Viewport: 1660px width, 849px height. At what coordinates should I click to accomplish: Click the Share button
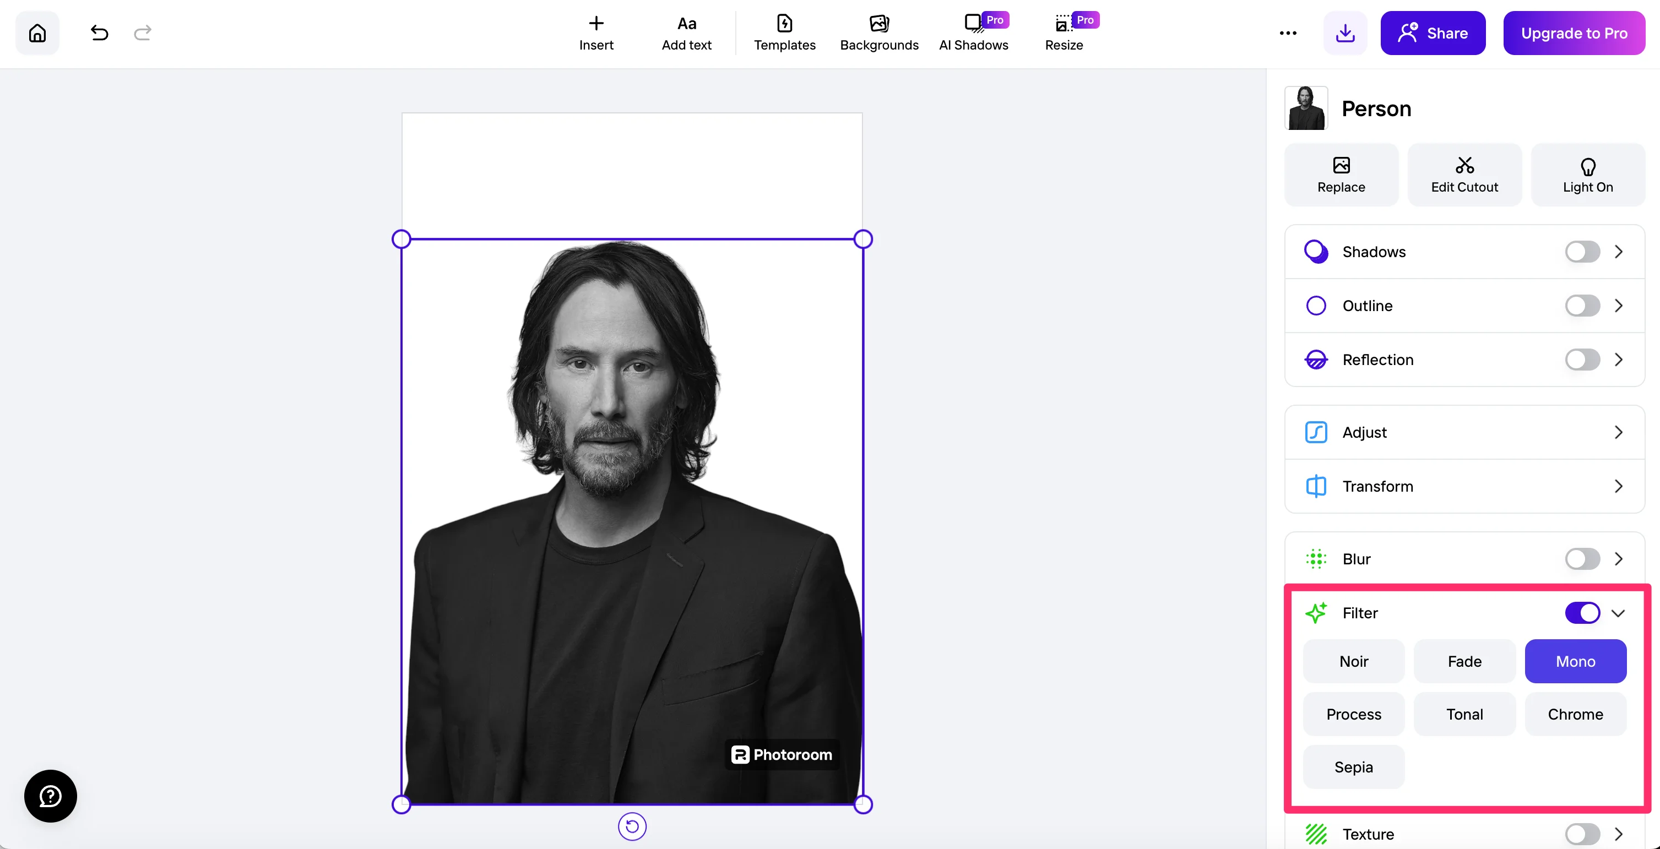point(1433,33)
